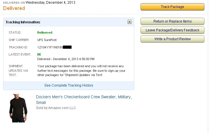Click the orange Delivered heading
The width and height of the screenshot is (211, 133).
(x=14, y=8)
